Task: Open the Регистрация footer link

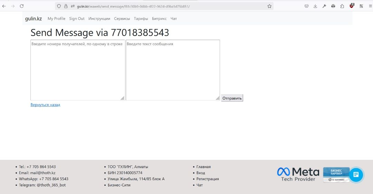Action: pyautogui.click(x=208, y=179)
